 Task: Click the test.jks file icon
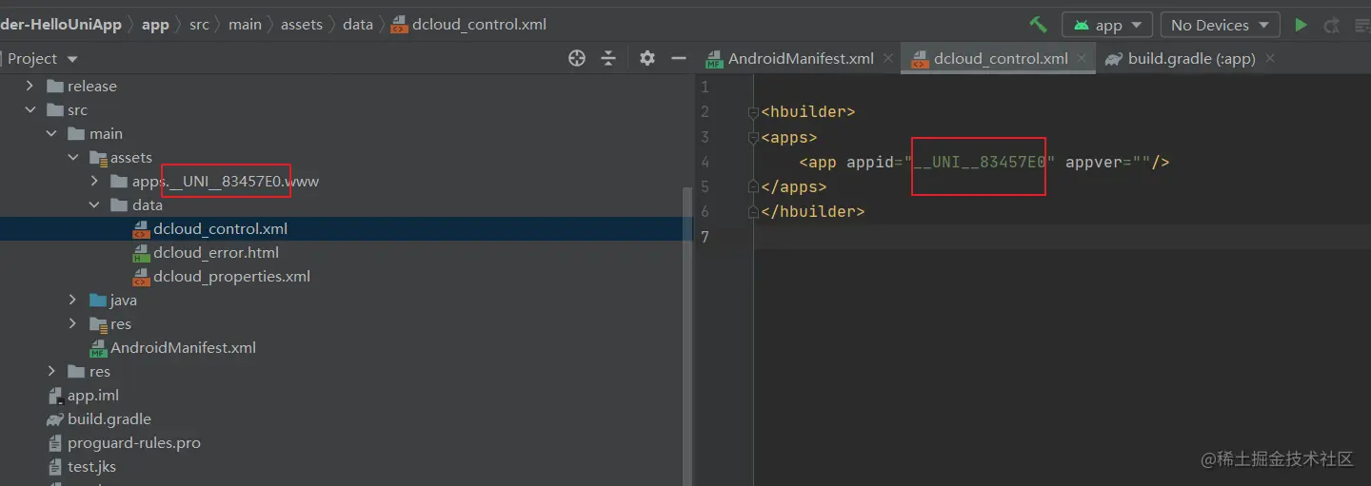click(x=55, y=466)
